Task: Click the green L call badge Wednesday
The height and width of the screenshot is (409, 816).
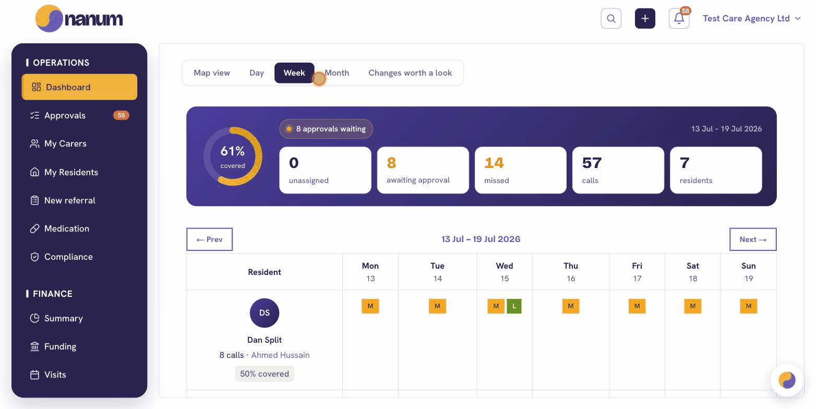Action: [x=514, y=306]
